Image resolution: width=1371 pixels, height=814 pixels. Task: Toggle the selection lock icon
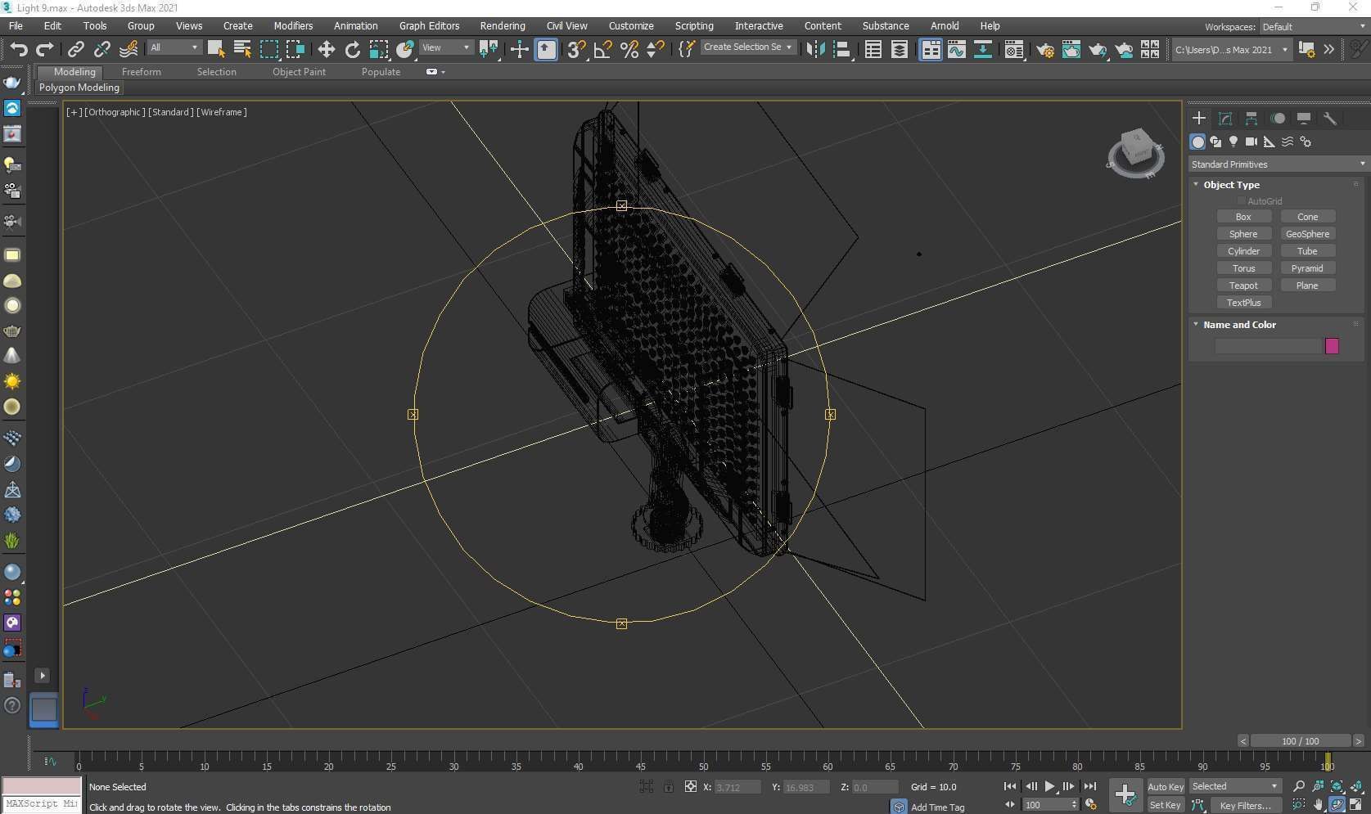pos(668,787)
